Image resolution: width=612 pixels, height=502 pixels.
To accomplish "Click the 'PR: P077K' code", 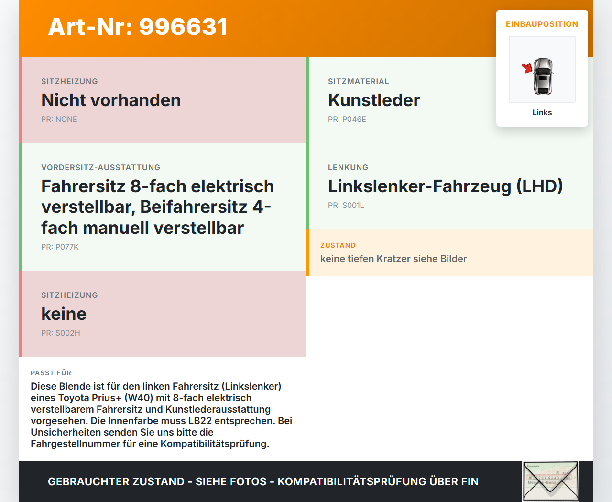I will pos(60,247).
